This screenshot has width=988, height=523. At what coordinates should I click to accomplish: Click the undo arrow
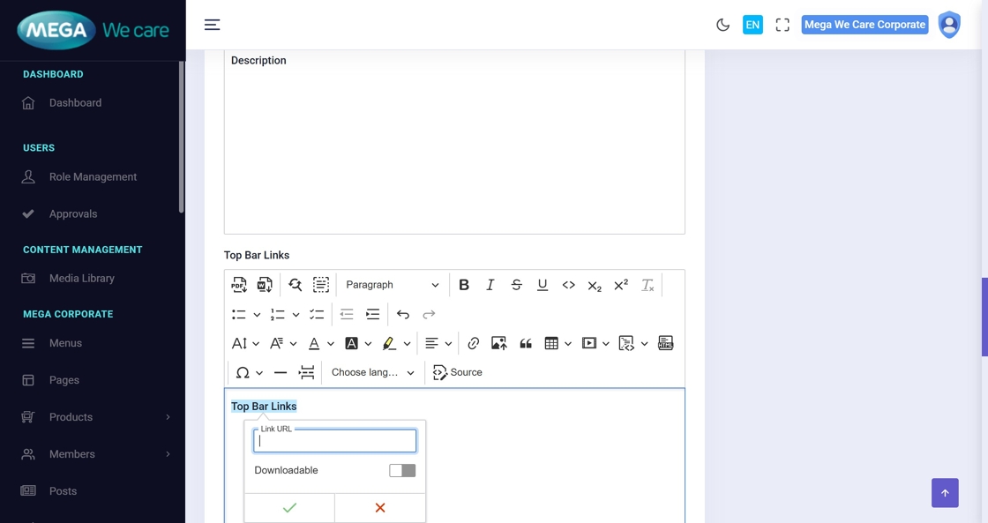pyautogui.click(x=403, y=314)
